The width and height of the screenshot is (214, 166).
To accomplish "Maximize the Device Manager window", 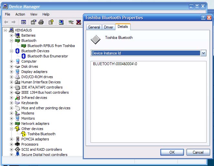I will (197, 6).
